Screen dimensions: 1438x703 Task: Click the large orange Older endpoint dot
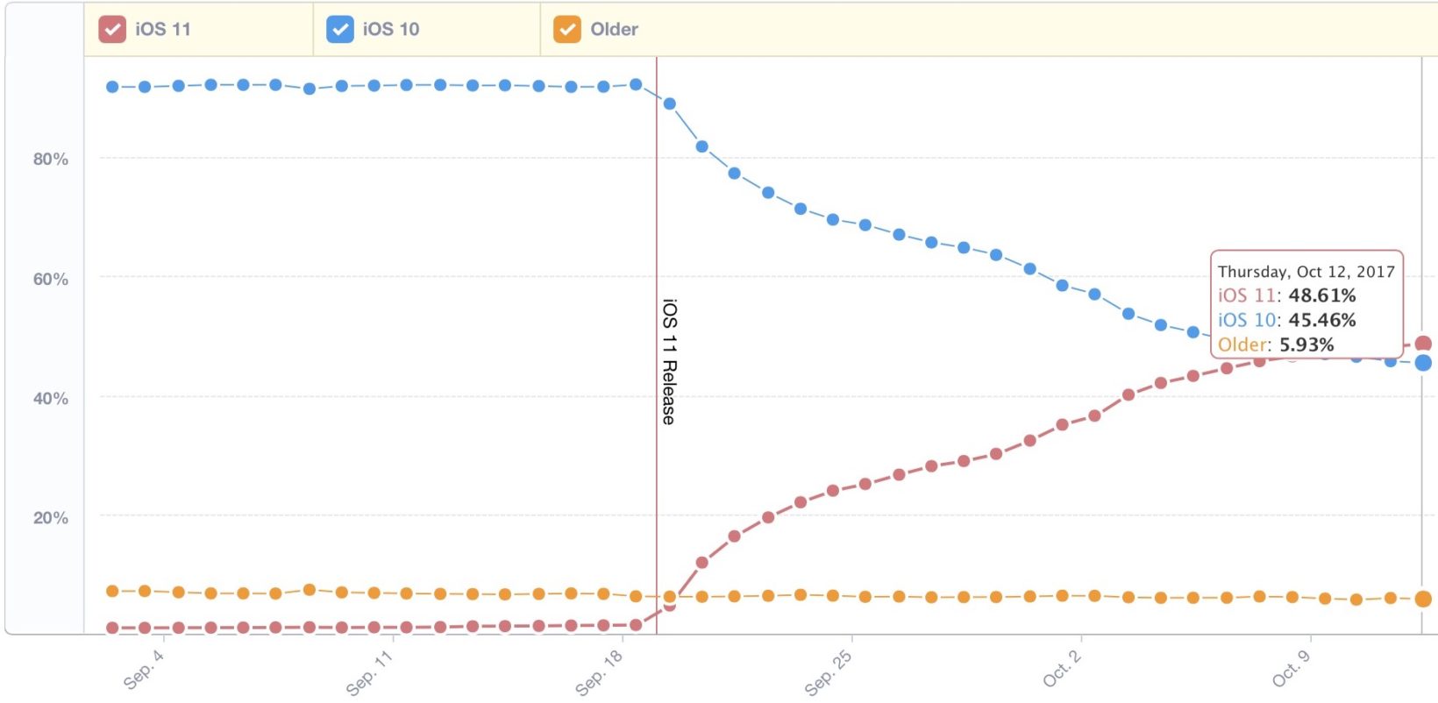pyautogui.click(x=1423, y=599)
